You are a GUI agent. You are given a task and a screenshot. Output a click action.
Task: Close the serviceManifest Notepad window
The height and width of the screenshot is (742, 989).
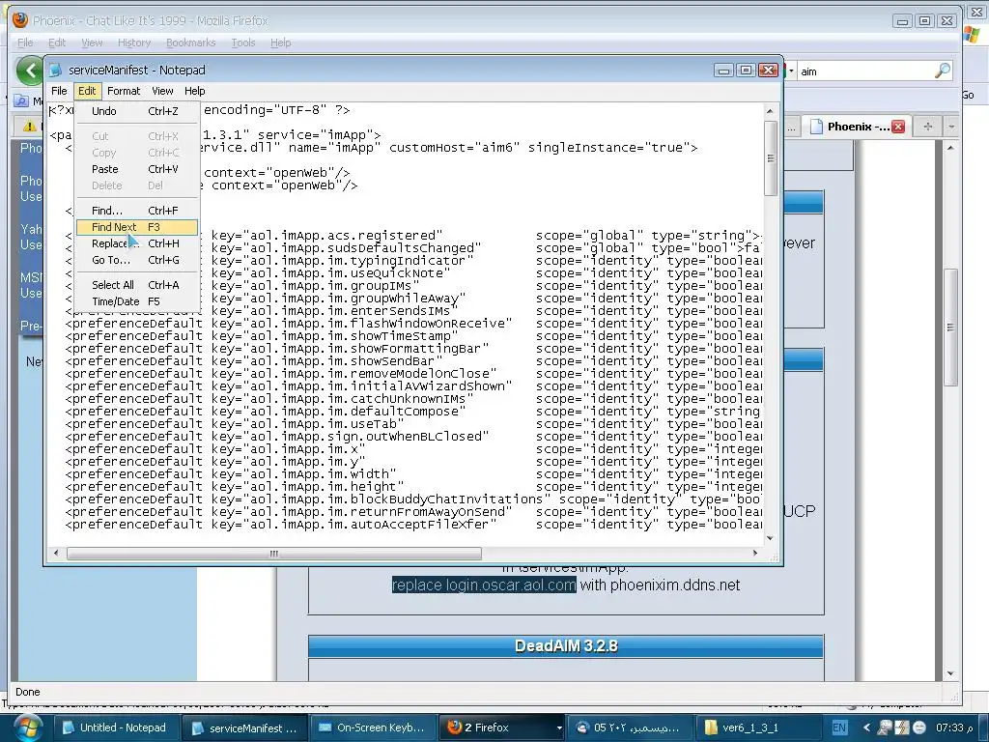click(768, 70)
